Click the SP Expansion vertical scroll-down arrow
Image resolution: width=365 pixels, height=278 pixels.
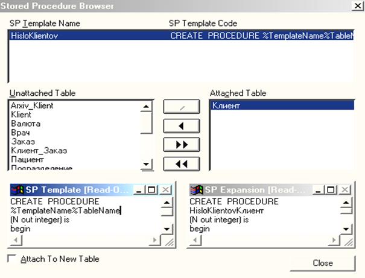[345, 229]
